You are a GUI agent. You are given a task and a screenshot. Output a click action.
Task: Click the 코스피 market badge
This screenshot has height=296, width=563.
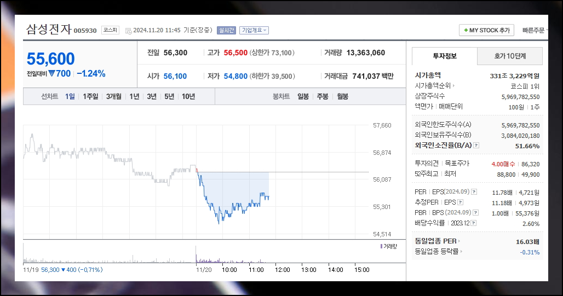tap(110, 30)
